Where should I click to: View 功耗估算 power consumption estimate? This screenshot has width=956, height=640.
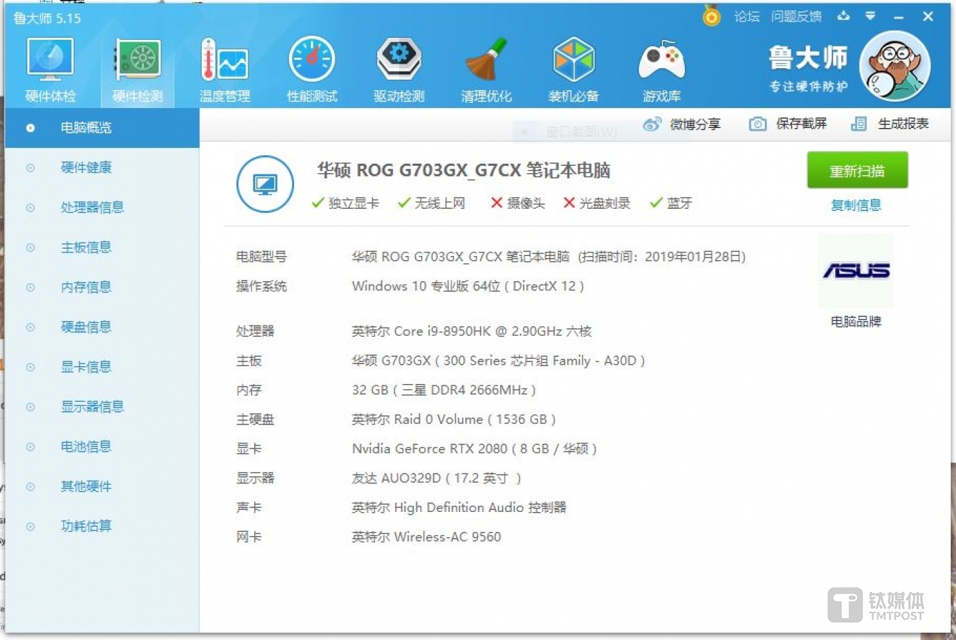pos(86,526)
